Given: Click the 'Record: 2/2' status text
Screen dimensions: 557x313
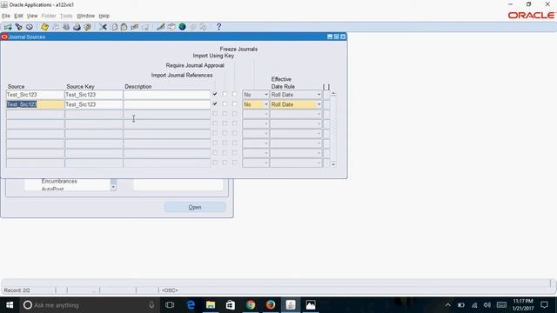Looking at the screenshot, I should [x=17, y=290].
